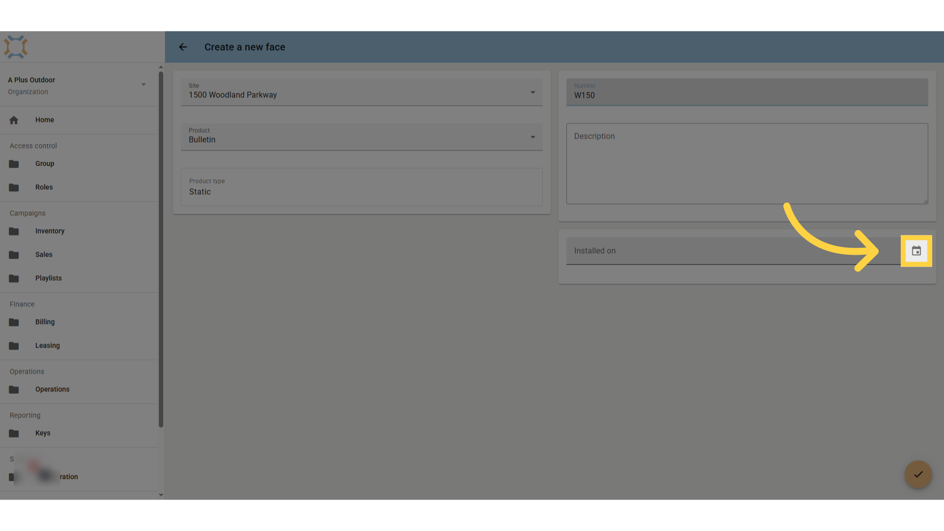Open Inventory in sidebar
This screenshot has width=944, height=531.
pos(79,231)
